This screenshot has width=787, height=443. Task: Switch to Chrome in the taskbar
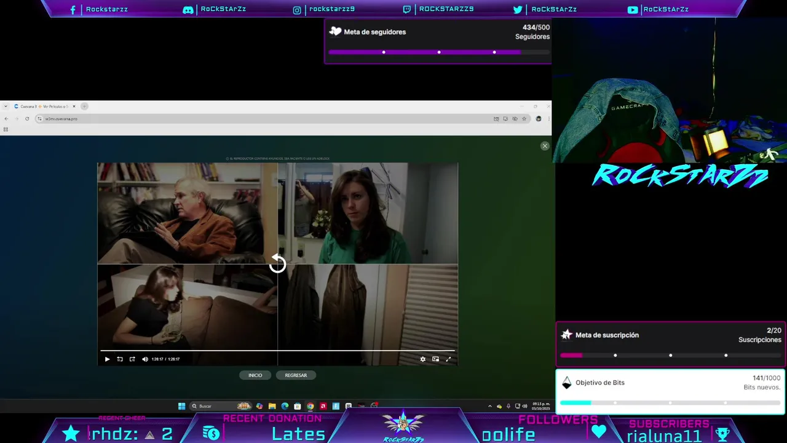[x=310, y=406]
